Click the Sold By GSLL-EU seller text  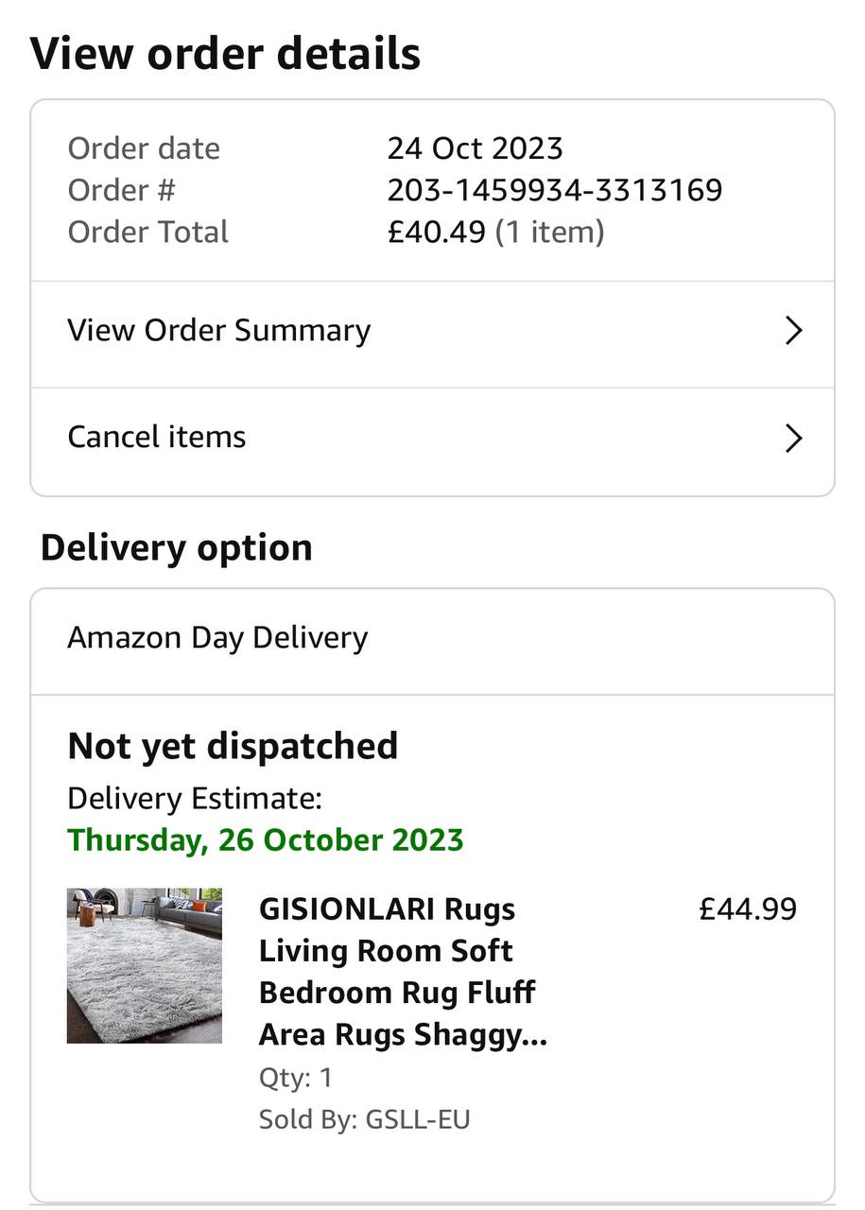pos(364,1119)
